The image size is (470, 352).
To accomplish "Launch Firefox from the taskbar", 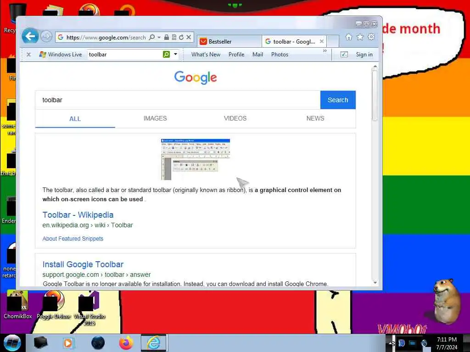I will 126,343.
